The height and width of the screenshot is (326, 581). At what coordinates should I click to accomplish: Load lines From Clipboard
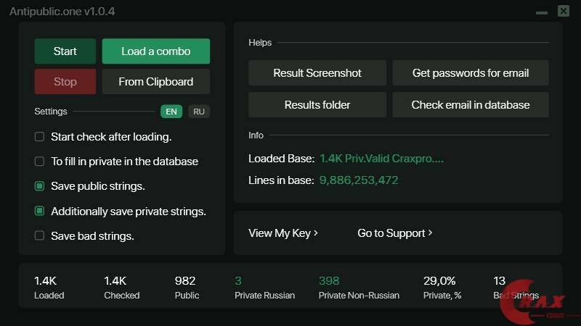pos(156,81)
